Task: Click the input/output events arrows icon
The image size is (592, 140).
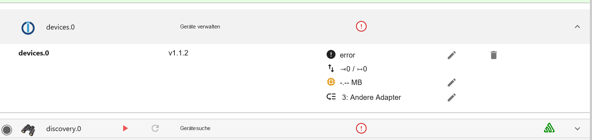Action: click(331, 68)
